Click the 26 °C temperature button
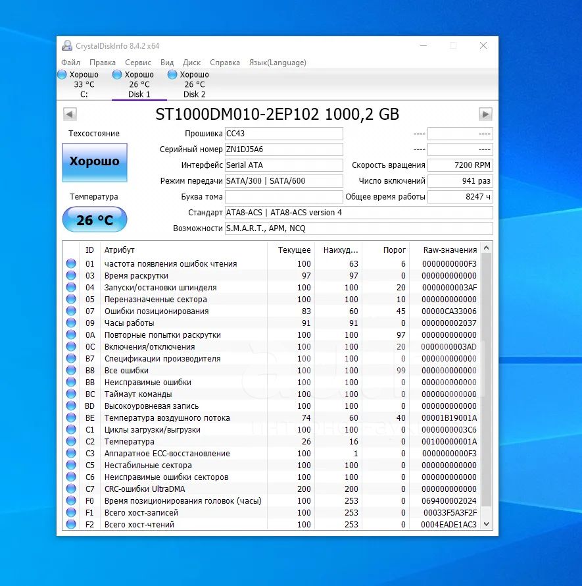This screenshot has width=582, height=586. click(95, 219)
